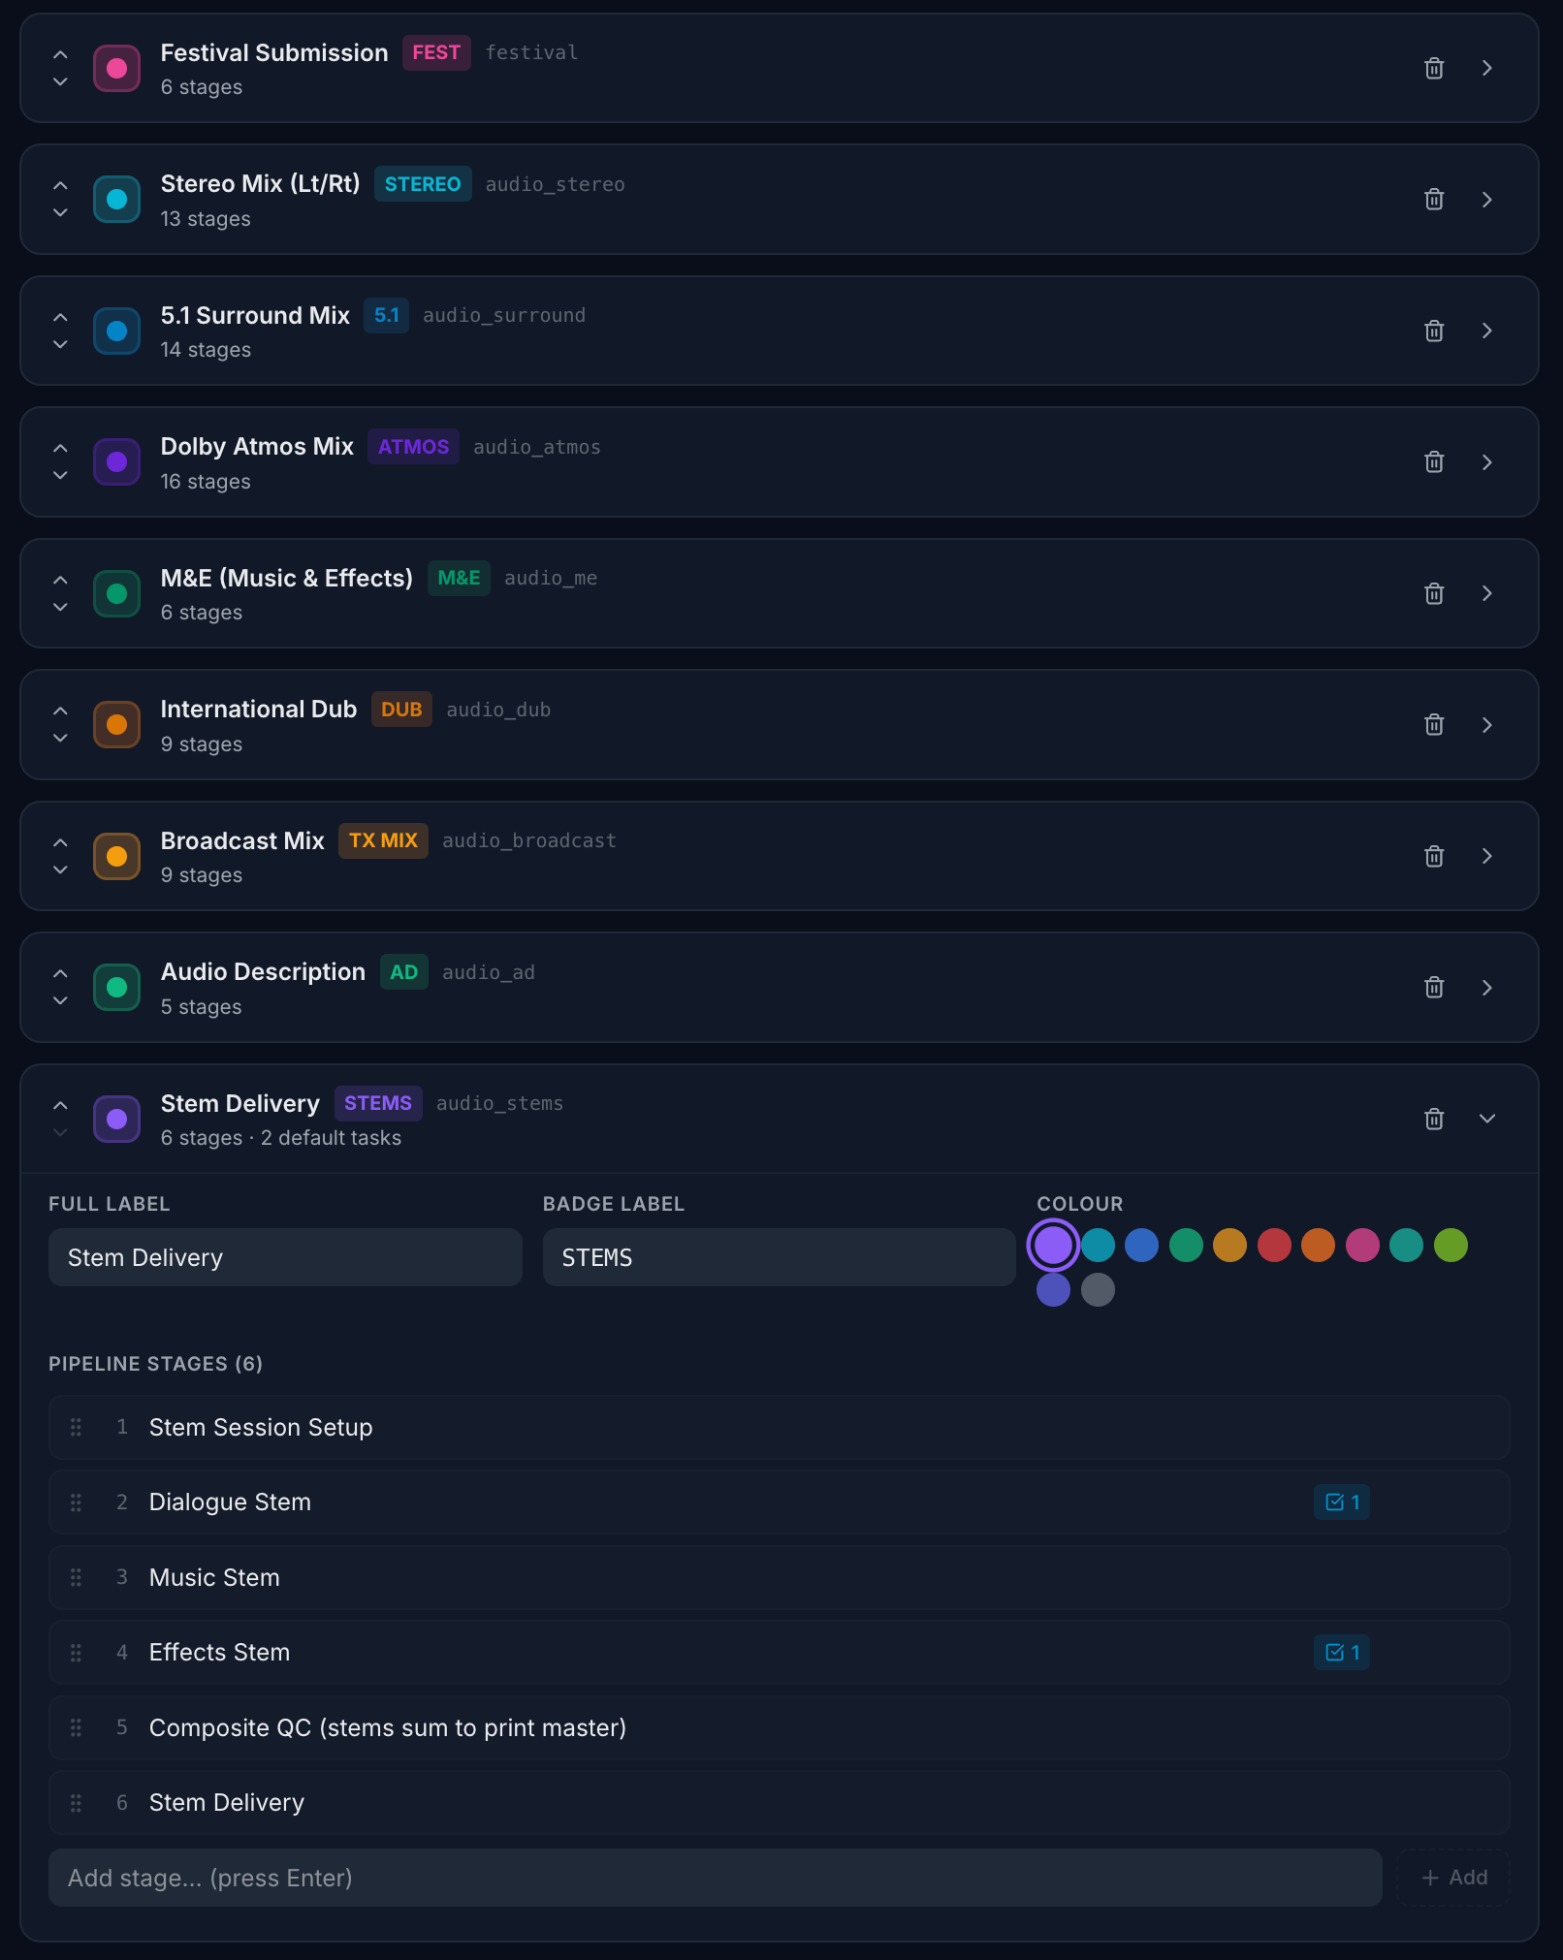Viewport: 1563px width, 1960px height.
Task: Click the Add stage button
Action: click(x=1453, y=1878)
